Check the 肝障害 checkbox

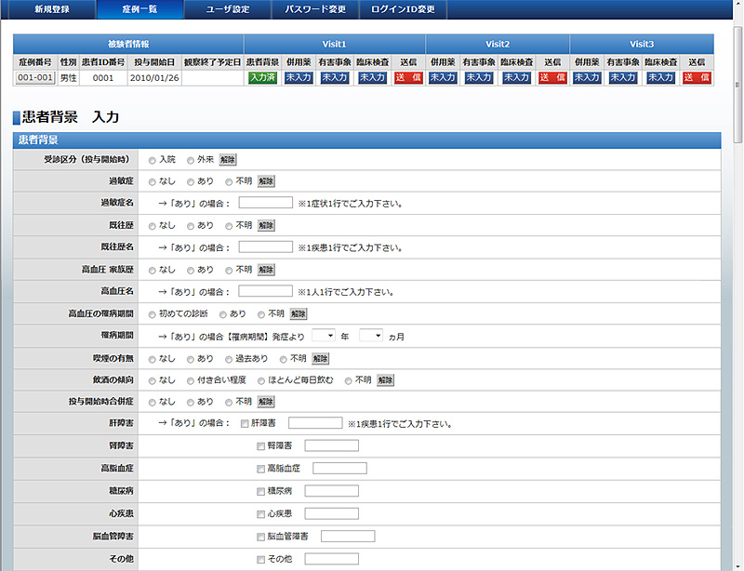point(245,424)
